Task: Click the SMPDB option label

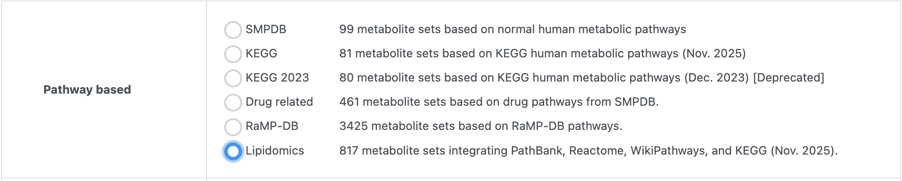Action: (x=266, y=30)
